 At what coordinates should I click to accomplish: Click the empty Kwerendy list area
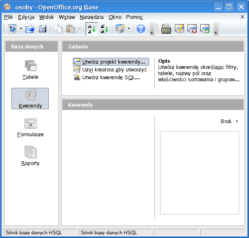pyautogui.click(x=108, y=167)
